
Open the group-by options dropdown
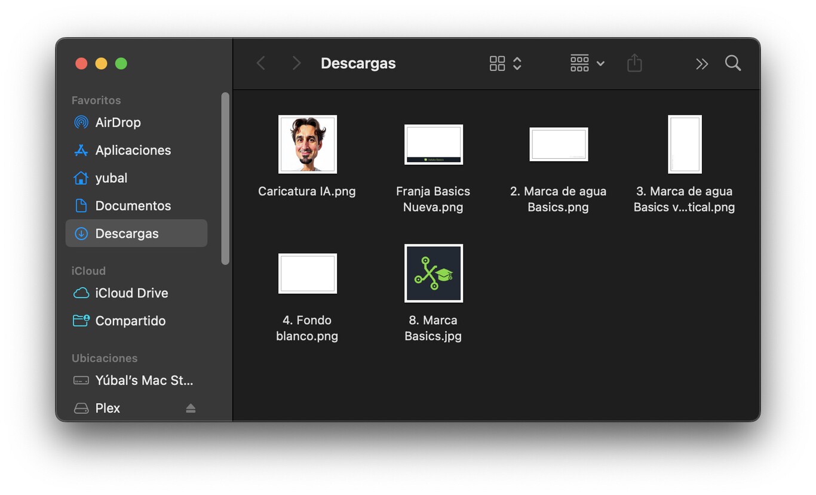(x=587, y=63)
